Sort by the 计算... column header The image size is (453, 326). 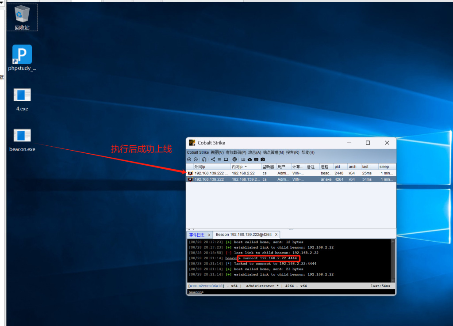tap(298, 167)
